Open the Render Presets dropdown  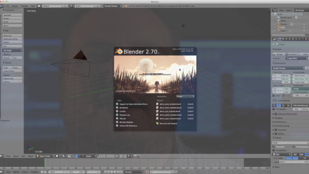click(288, 68)
